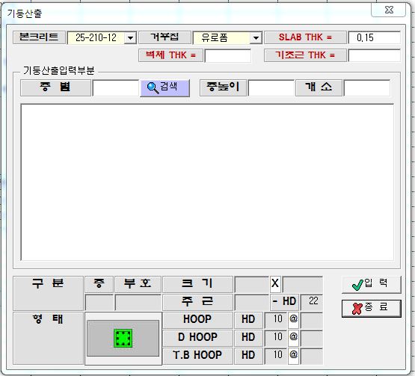The width and height of the screenshot is (415, 376).
Task: Click the 층별 input field
Action: 115,88
